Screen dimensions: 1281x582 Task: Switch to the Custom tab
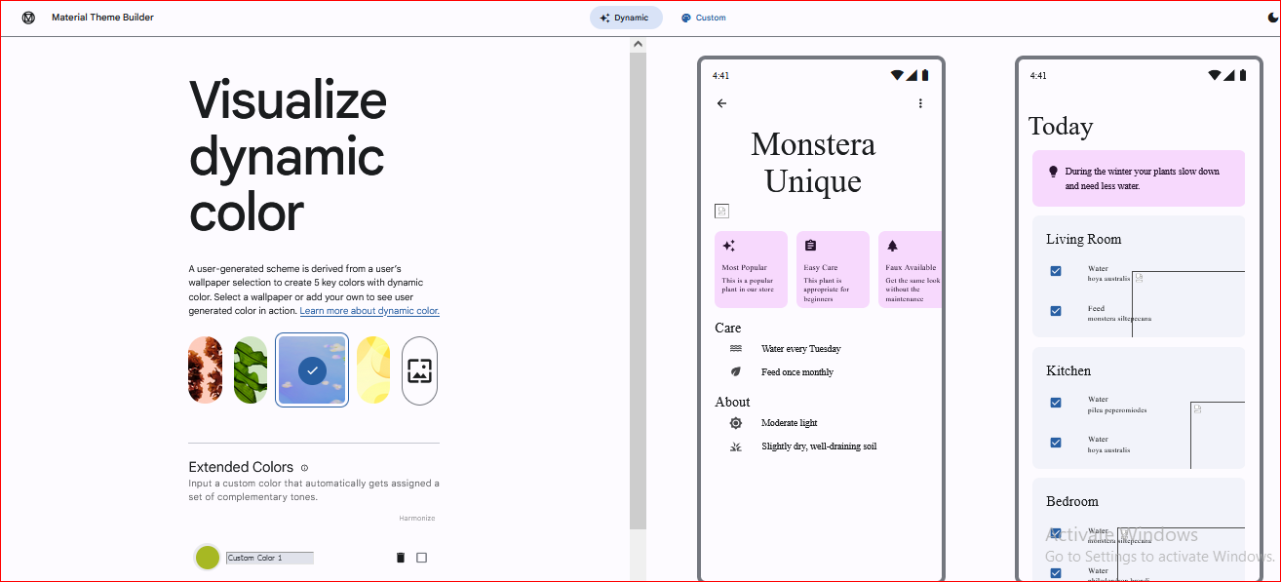click(703, 17)
